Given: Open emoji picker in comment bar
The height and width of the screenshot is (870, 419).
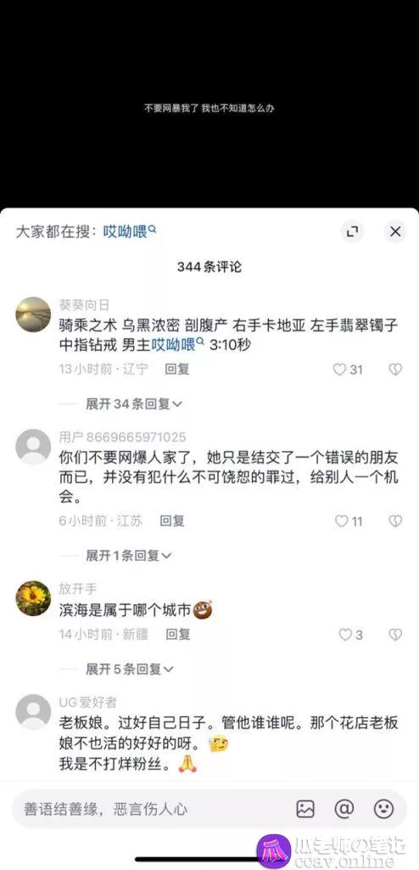Looking at the screenshot, I should tap(383, 809).
